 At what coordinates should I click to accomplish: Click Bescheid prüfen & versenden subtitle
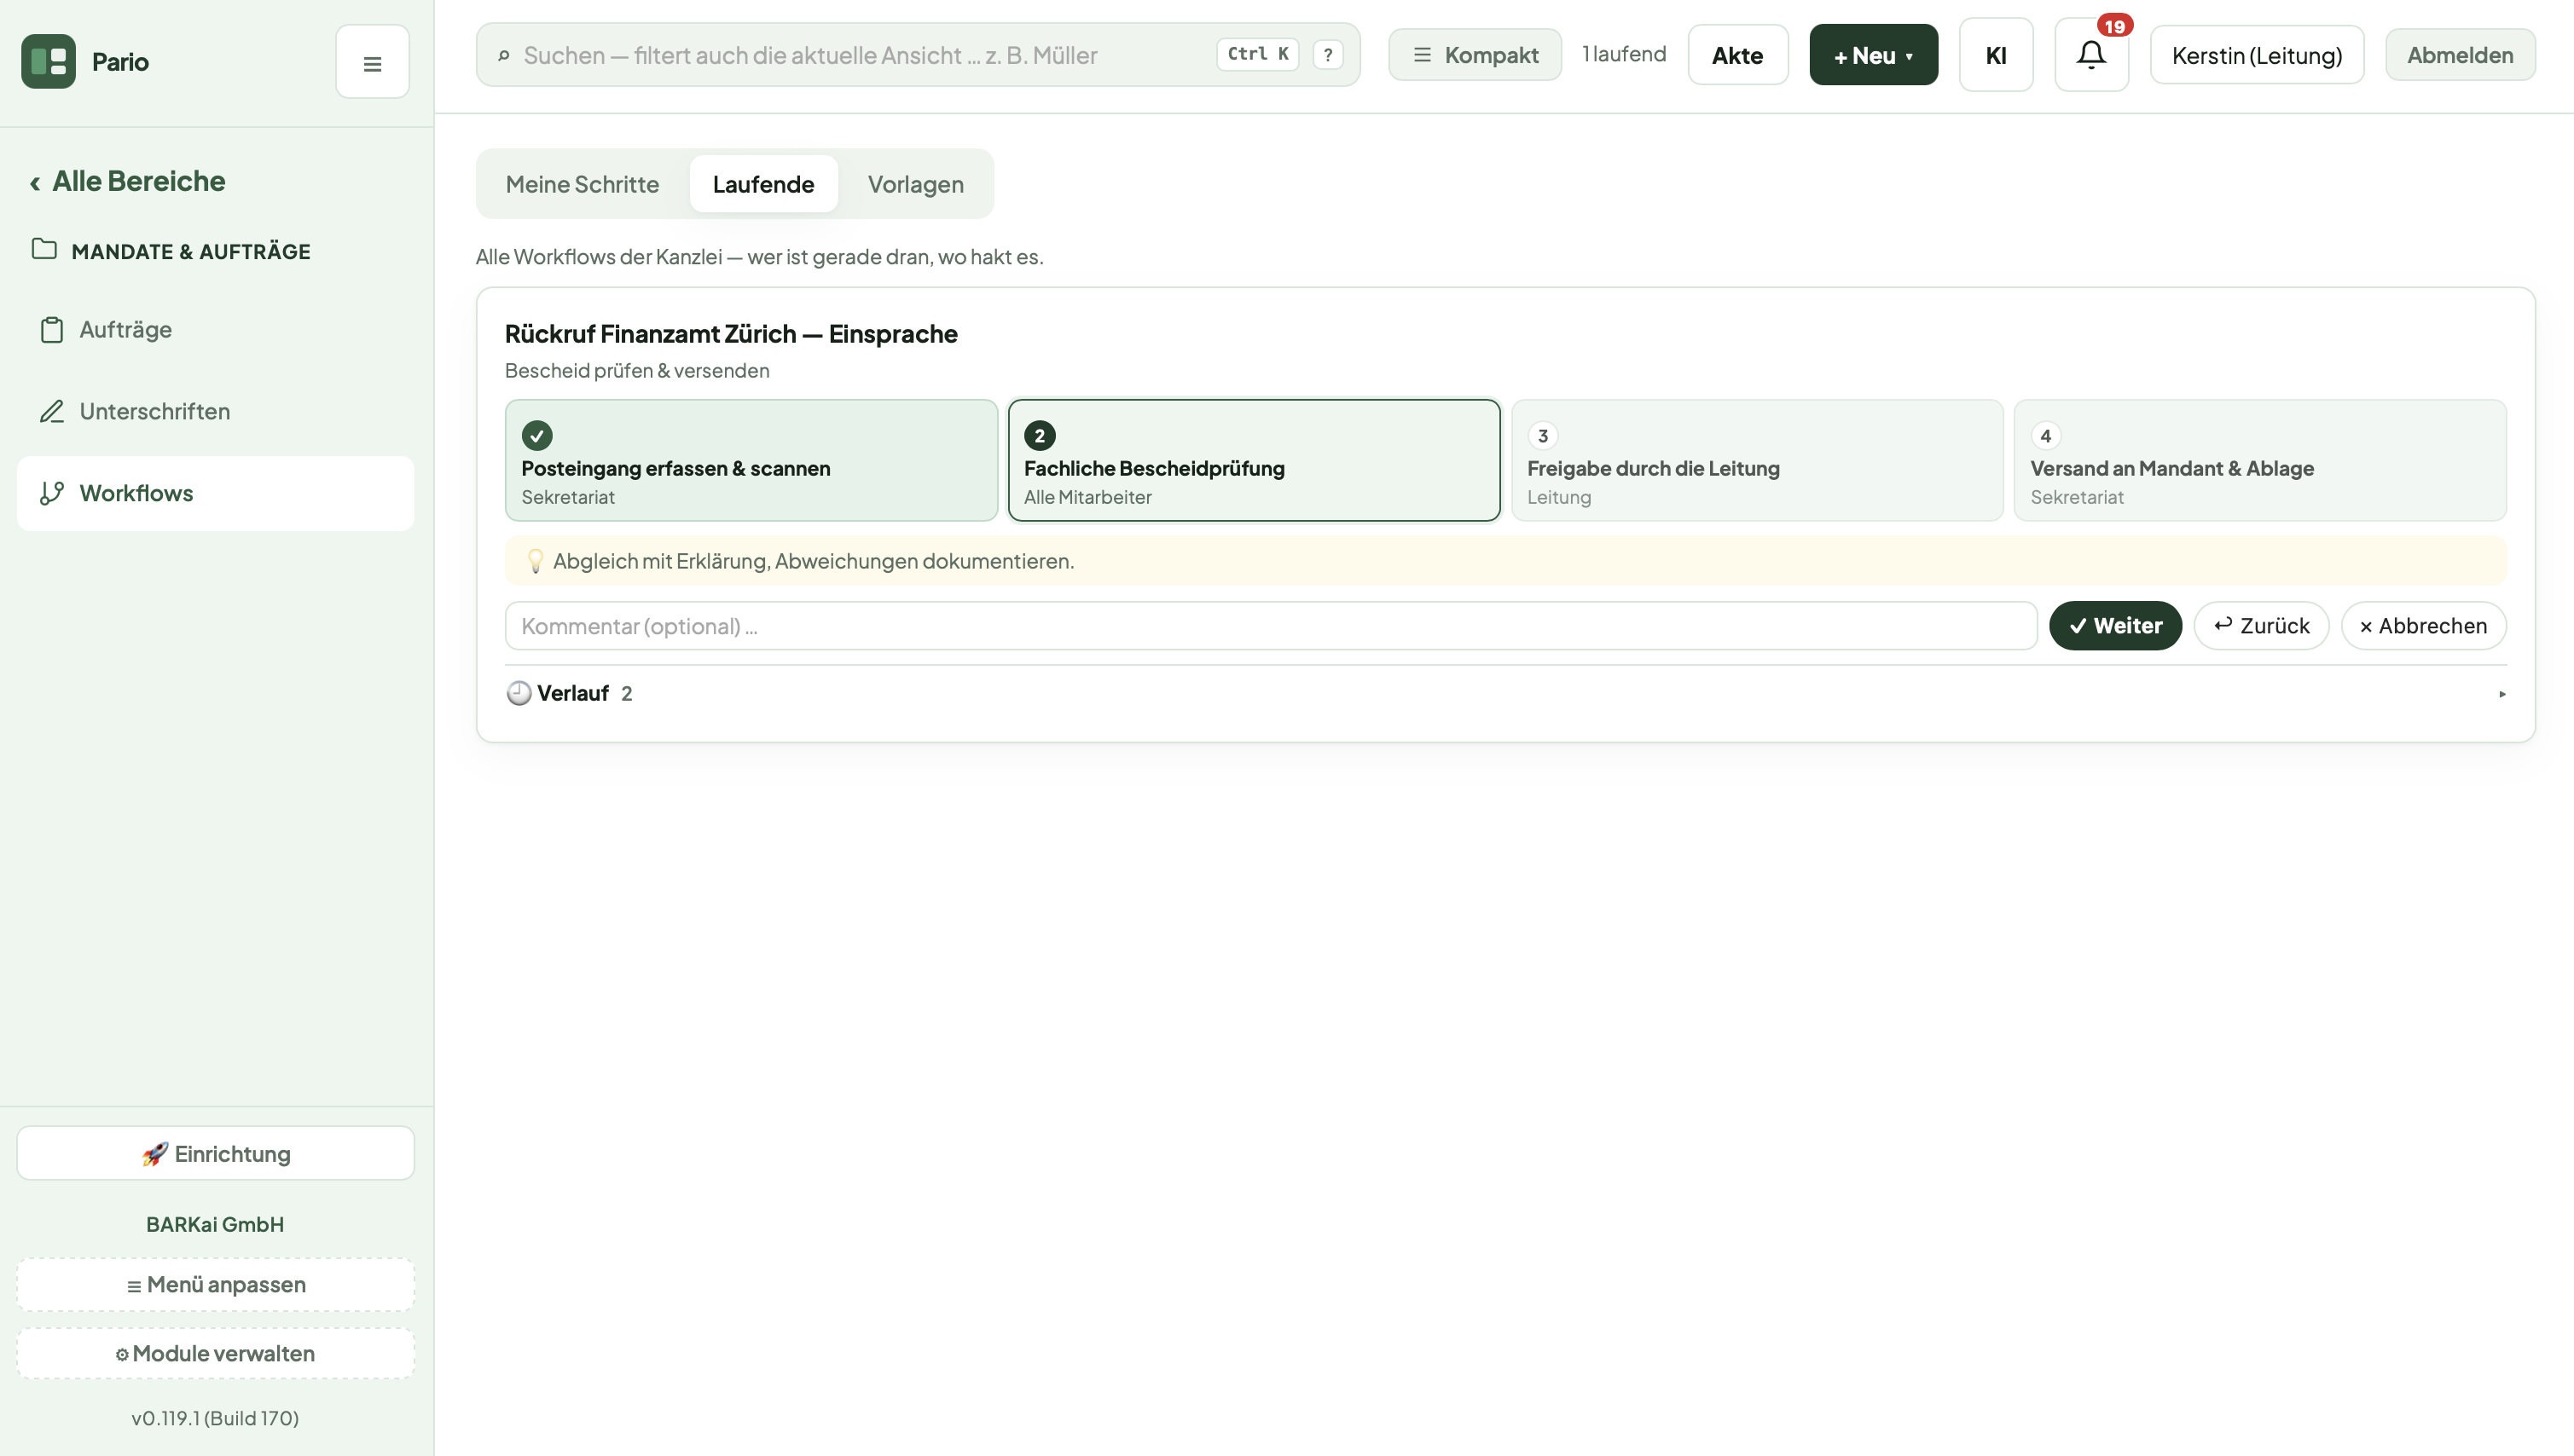click(637, 371)
